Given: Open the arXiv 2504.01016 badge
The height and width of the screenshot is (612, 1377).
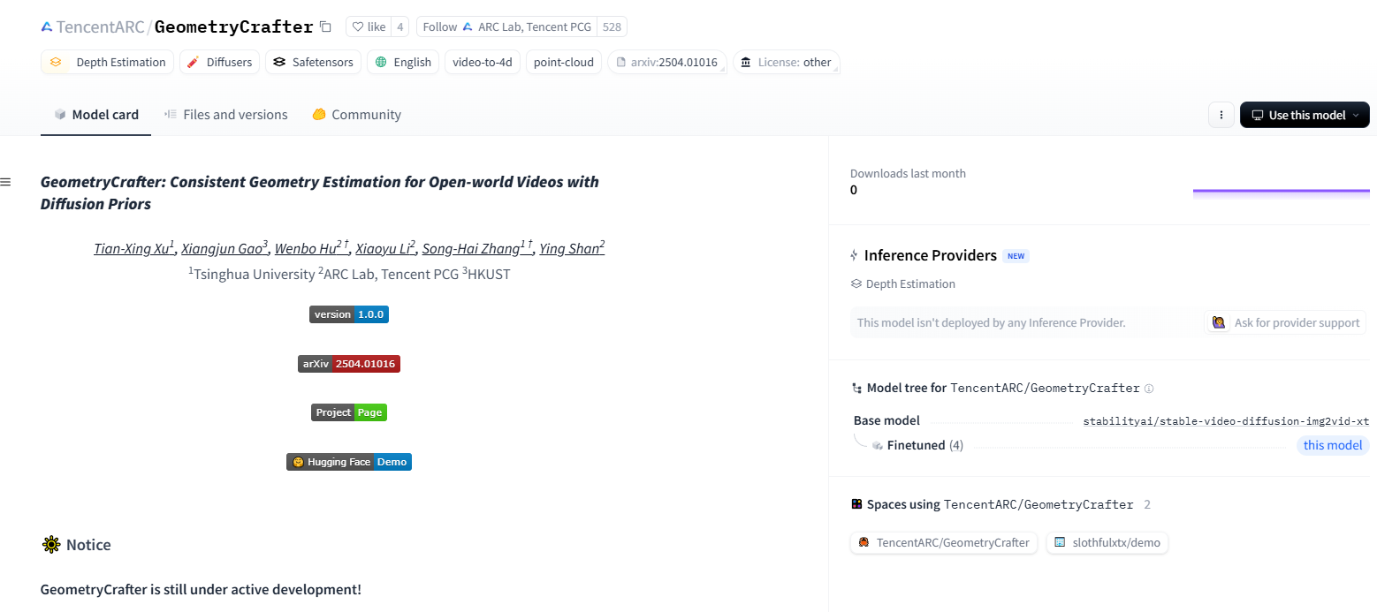Looking at the screenshot, I should click(349, 364).
